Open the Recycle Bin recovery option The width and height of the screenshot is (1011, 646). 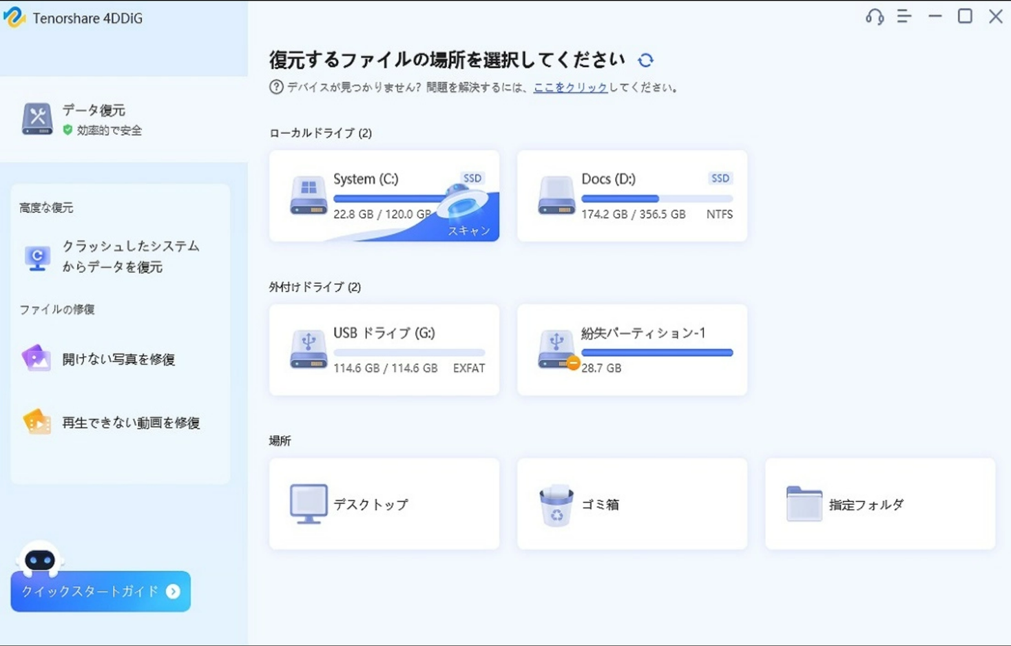tap(631, 503)
